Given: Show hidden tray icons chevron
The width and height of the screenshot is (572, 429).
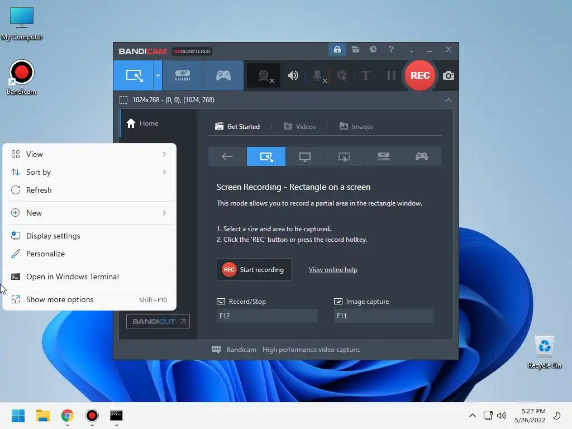Looking at the screenshot, I should click(472, 416).
